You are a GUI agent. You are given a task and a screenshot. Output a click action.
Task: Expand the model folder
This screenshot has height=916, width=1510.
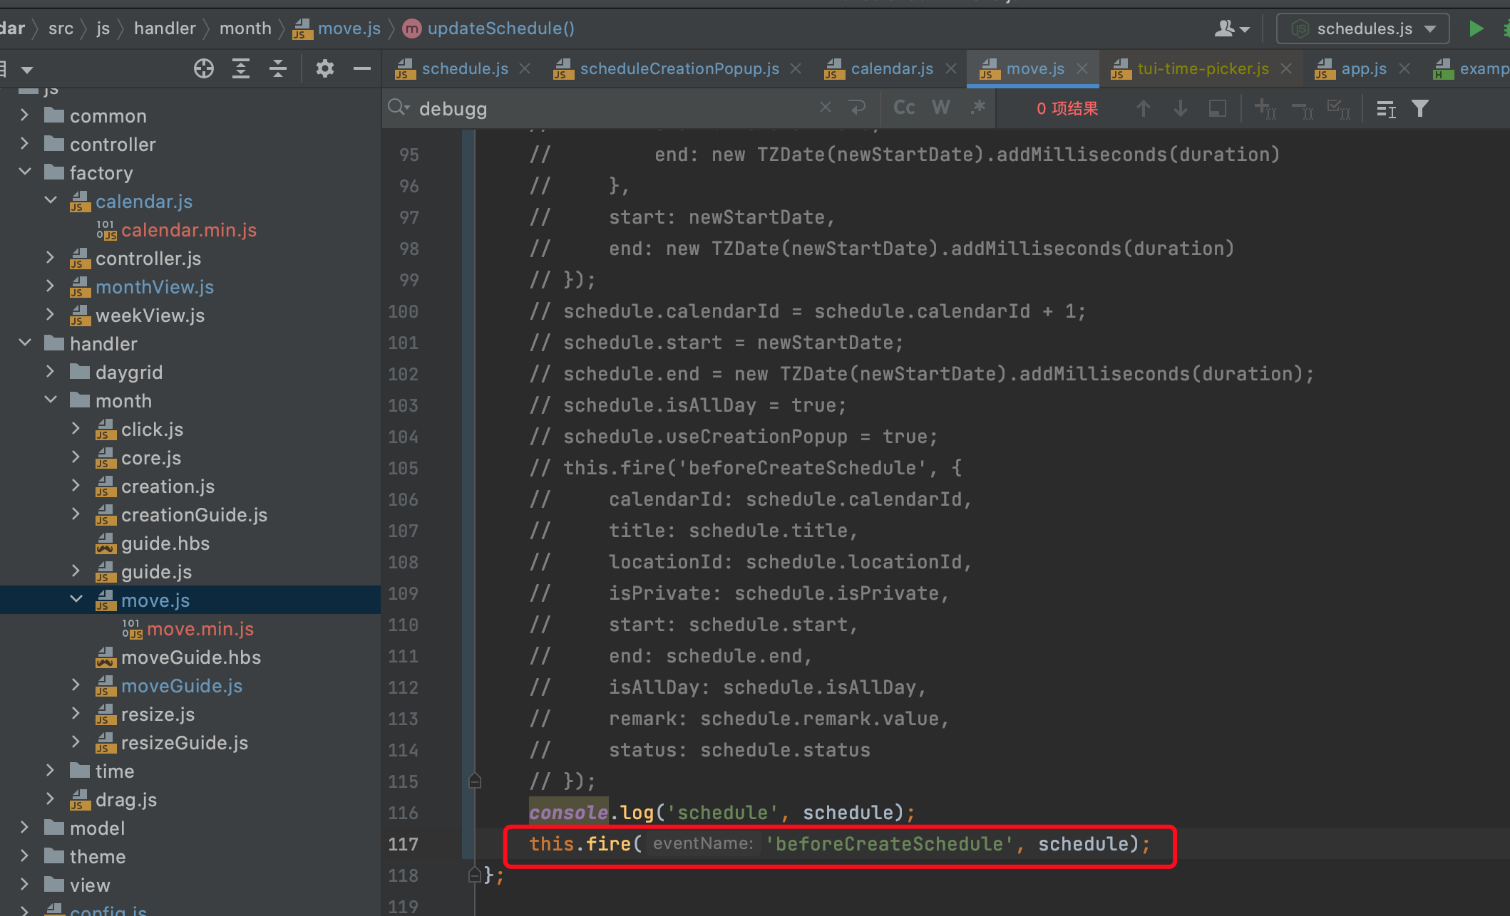pyautogui.click(x=25, y=828)
